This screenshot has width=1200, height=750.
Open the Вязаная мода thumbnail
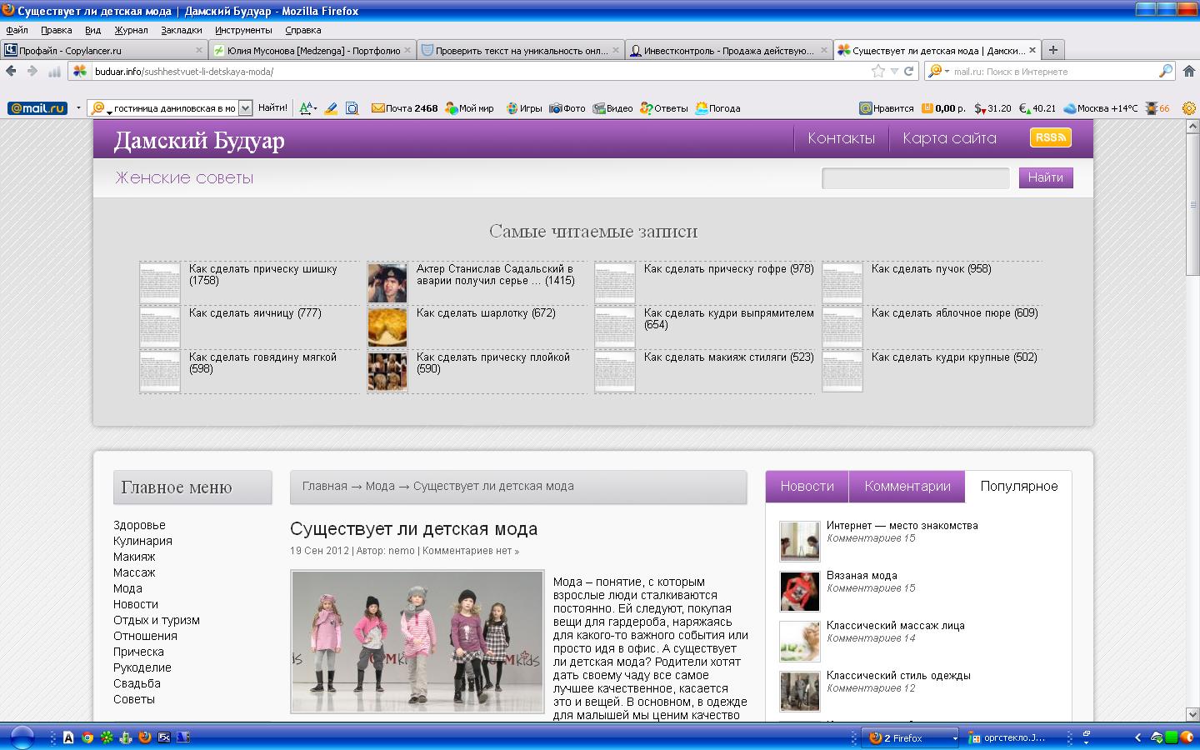(x=800, y=592)
